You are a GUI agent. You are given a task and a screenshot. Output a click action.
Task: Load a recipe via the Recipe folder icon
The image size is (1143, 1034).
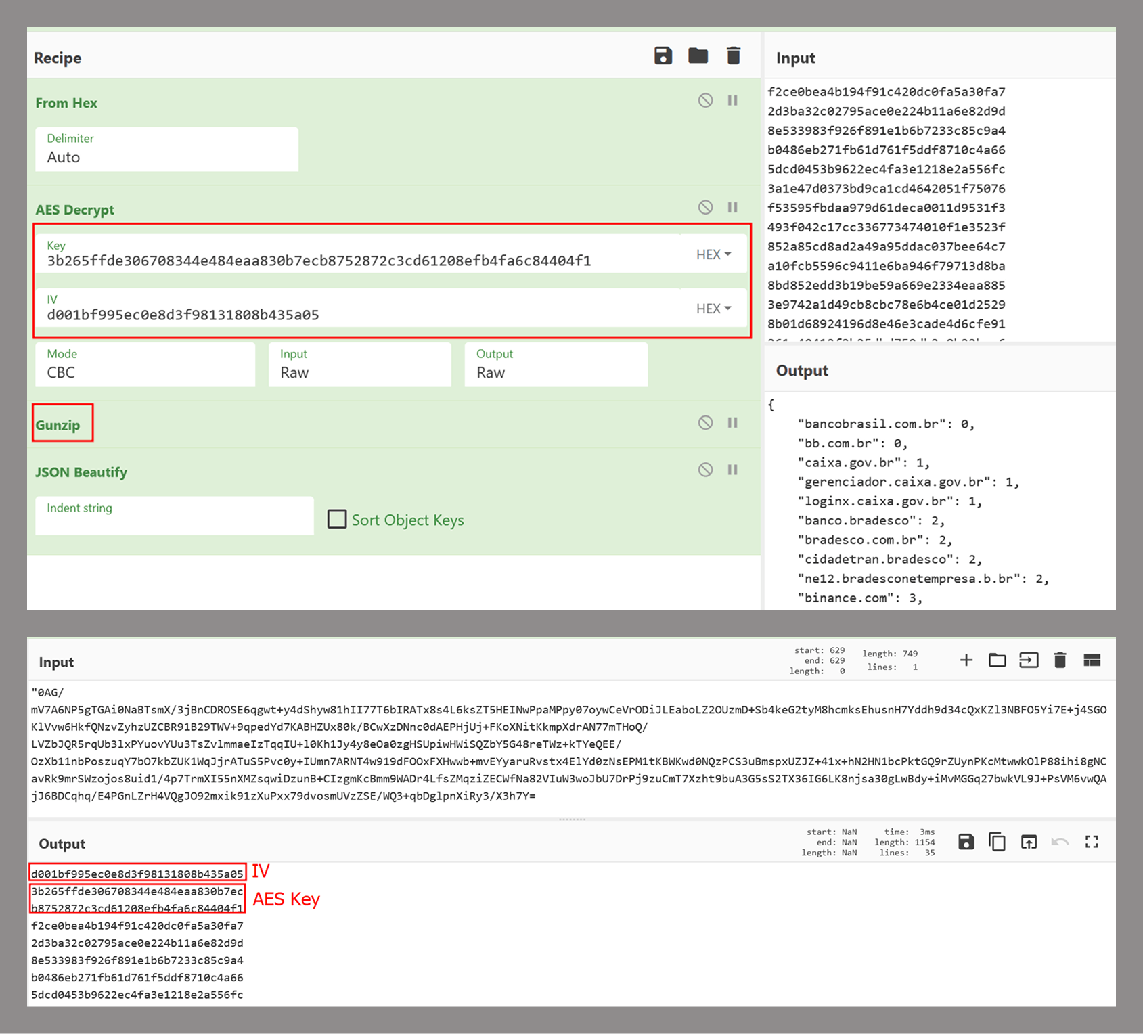pos(698,56)
